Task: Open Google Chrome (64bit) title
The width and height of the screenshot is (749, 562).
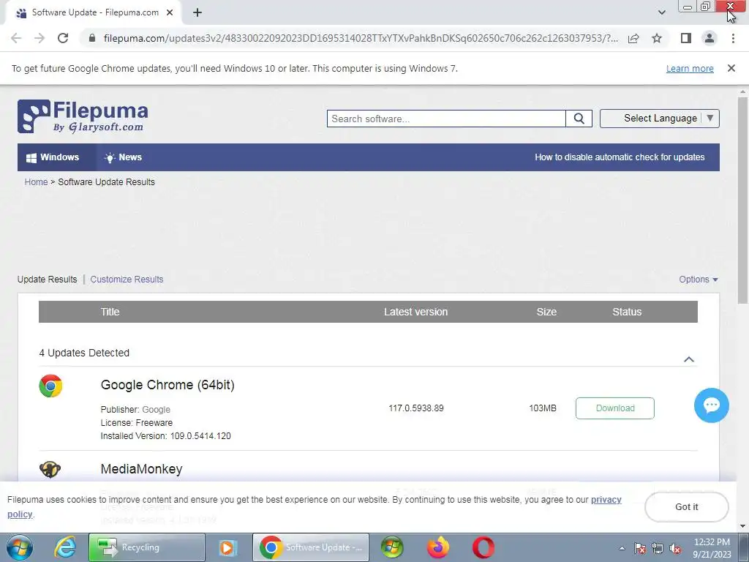Action: click(x=168, y=385)
